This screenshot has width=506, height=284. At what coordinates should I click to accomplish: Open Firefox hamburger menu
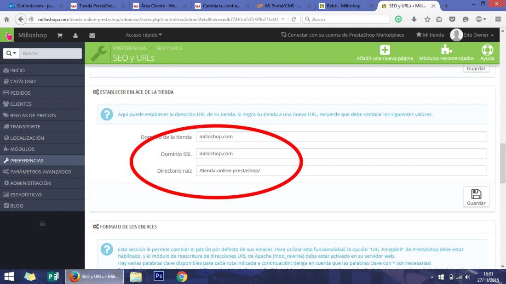pyautogui.click(x=498, y=19)
